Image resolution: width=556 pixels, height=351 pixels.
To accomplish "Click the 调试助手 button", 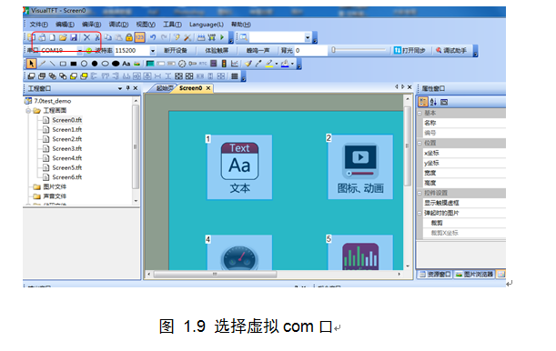I will tap(451, 51).
